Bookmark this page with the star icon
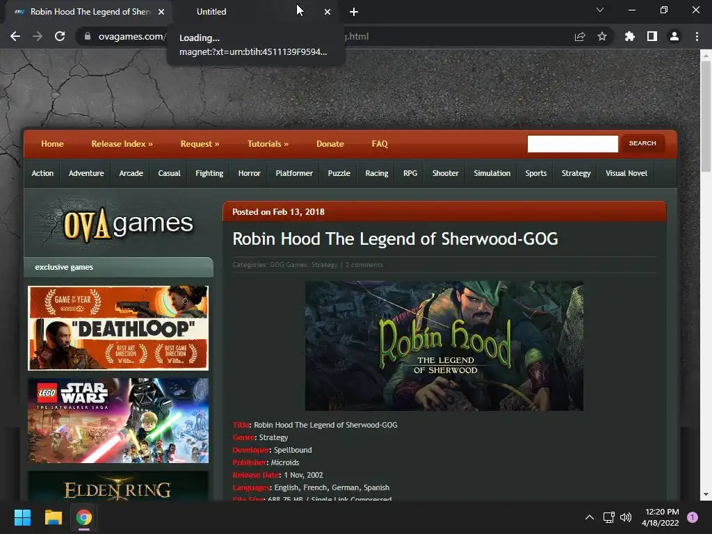 coord(602,36)
